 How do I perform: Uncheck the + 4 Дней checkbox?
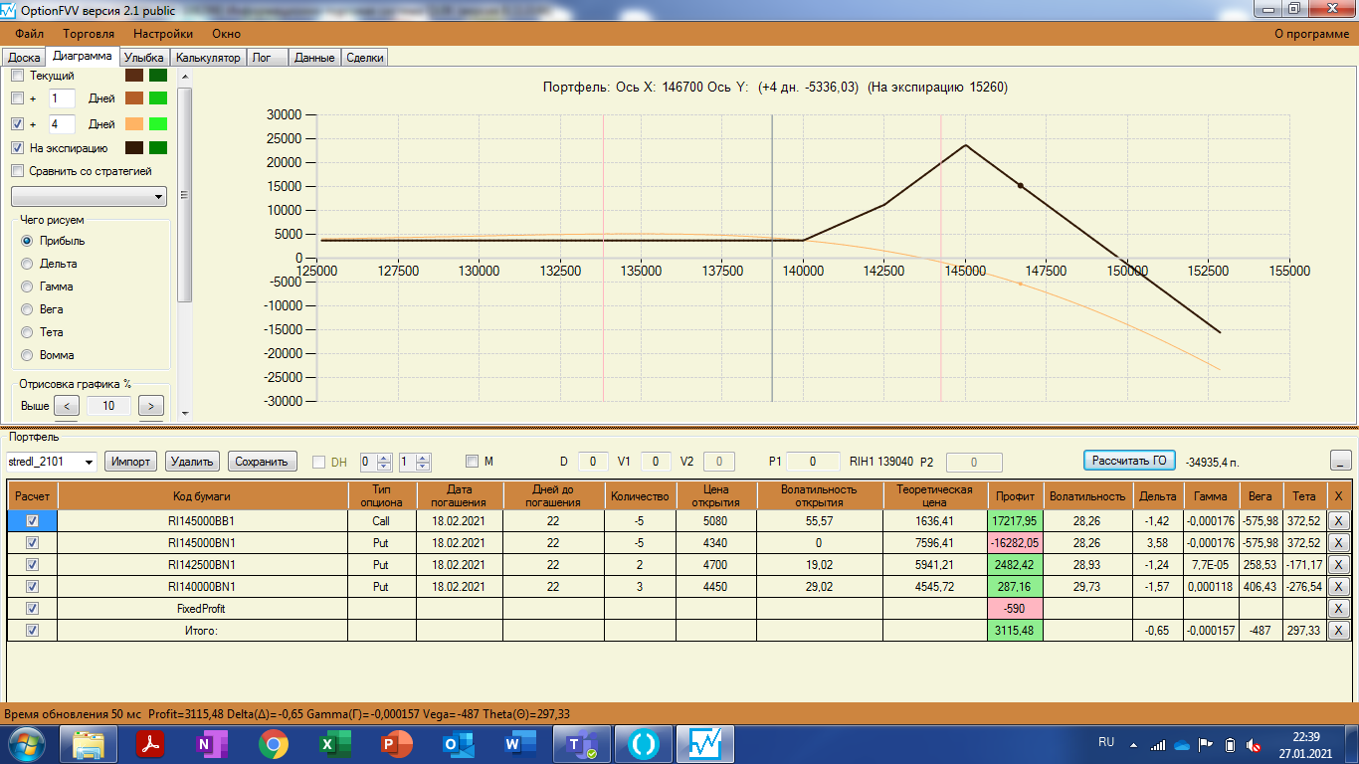point(17,124)
